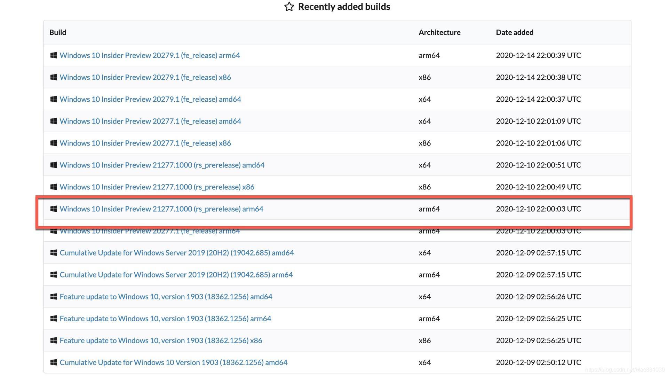Click Windows logo beside 20279.1 fe_release amd64
Screen dimensions: 668x376
[x=54, y=99]
